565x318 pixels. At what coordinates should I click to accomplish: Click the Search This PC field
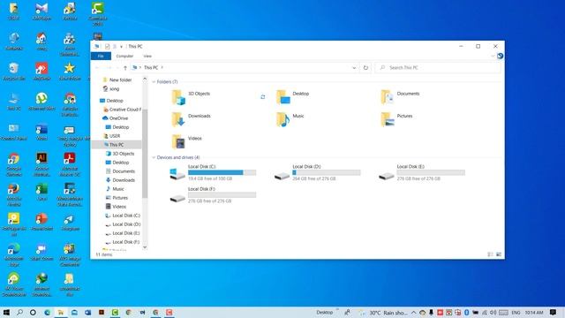tap(438, 67)
